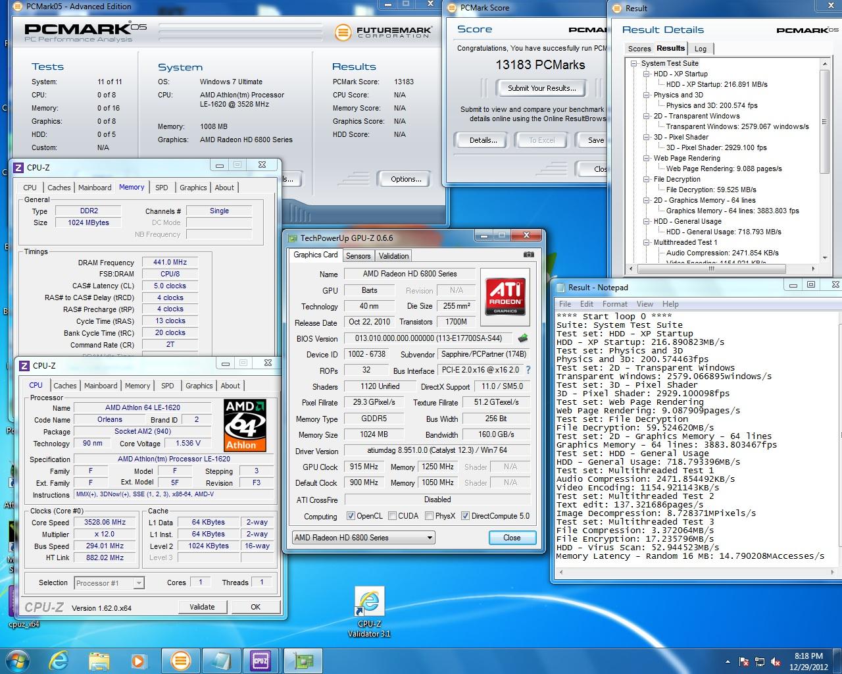Collapse the Web Page Rendering node
This screenshot has height=674, width=842.
tap(647, 159)
